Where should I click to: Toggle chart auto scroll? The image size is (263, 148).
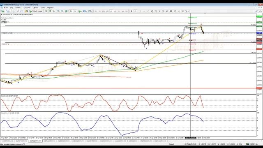tap(71, 11)
